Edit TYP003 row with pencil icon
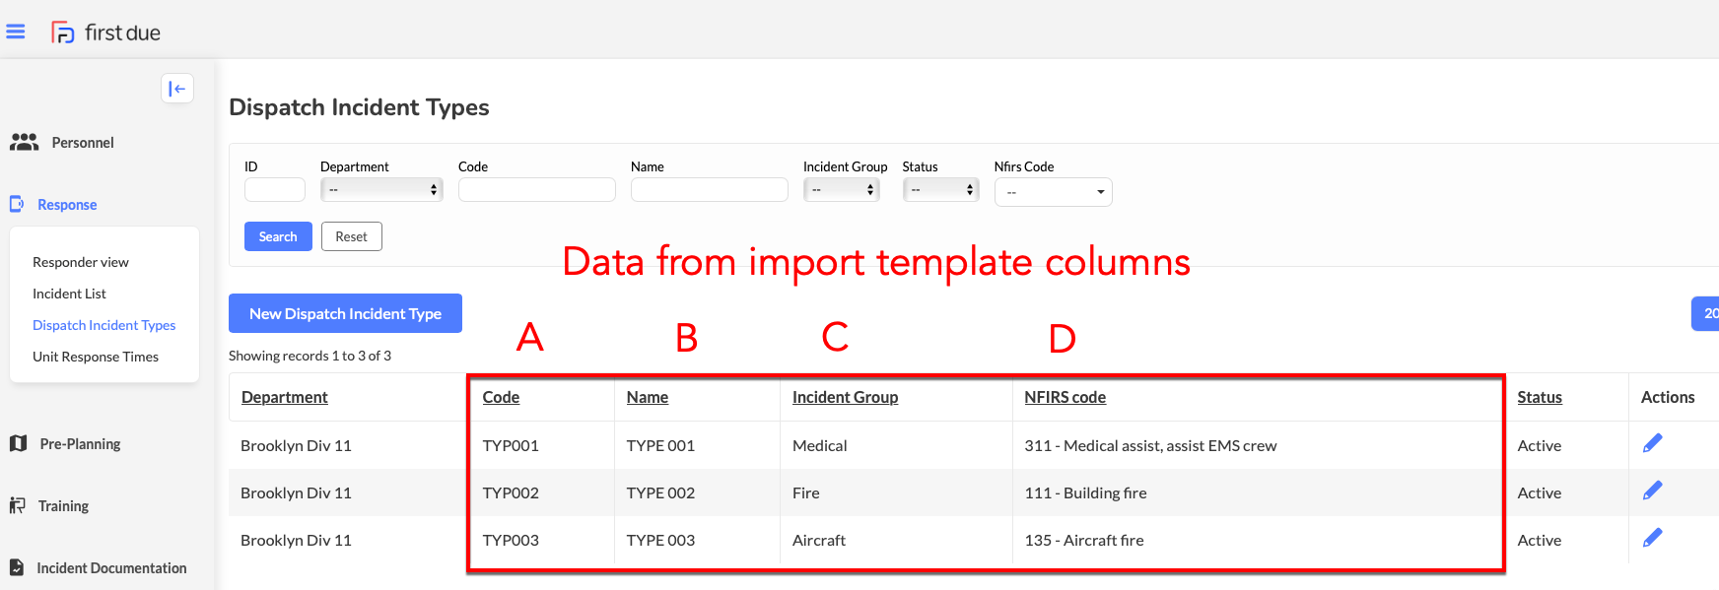1719x590 pixels. (x=1653, y=539)
